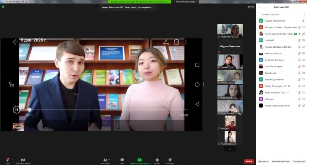The width and height of the screenshot is (309, 165).
Task: Click the camera icon for Меруерт
Action: 303,99
